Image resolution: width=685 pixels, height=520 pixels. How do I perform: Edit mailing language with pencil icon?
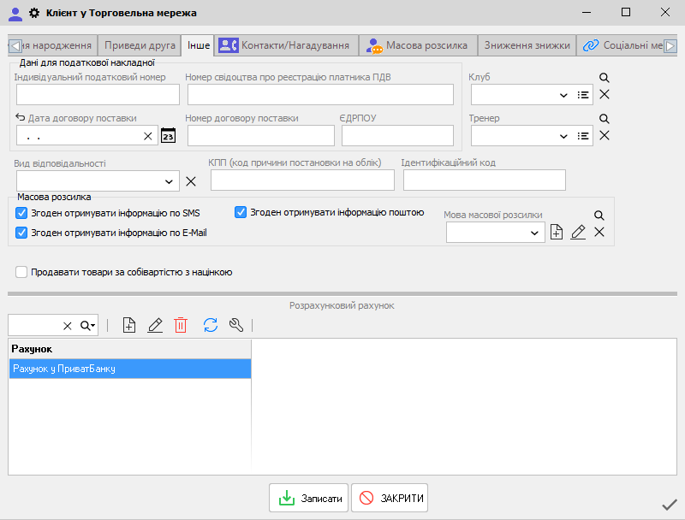578,232
